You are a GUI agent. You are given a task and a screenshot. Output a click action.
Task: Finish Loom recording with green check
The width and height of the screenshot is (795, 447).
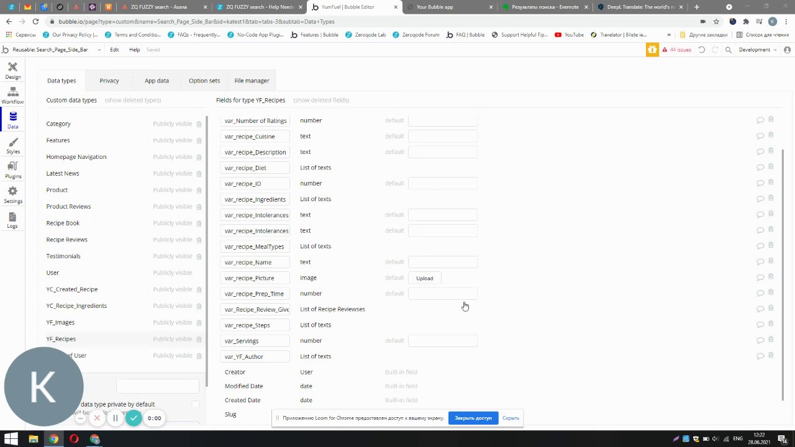[134, 418]
